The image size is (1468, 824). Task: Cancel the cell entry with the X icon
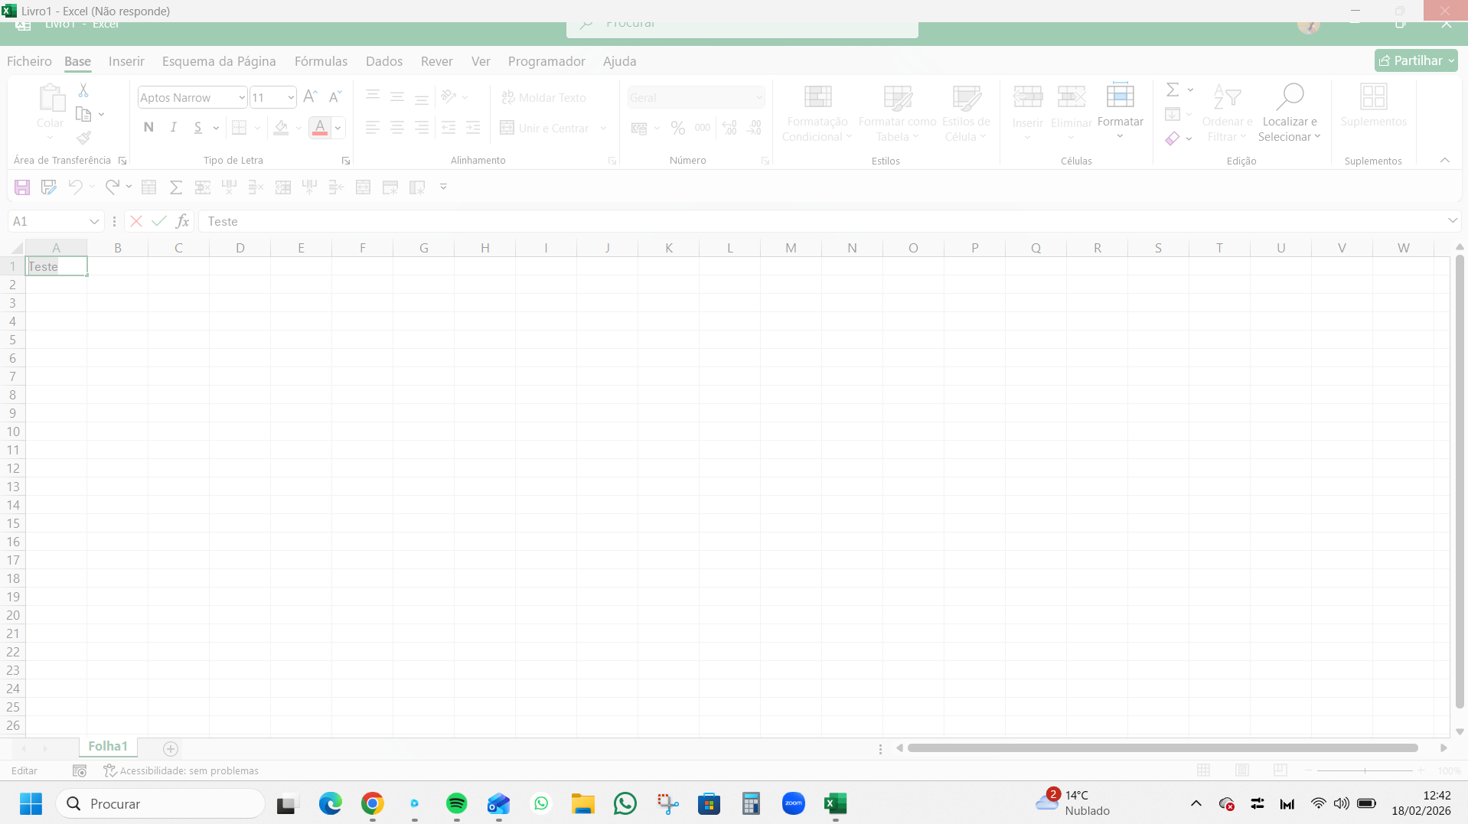136,221
